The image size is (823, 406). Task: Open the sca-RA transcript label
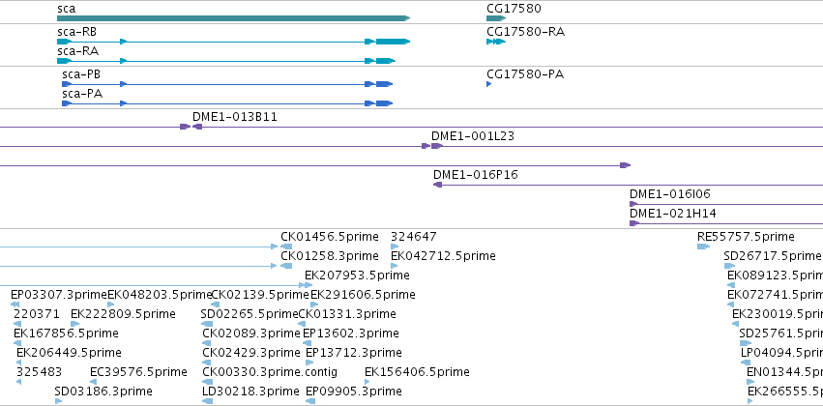(x=77, y=51)
